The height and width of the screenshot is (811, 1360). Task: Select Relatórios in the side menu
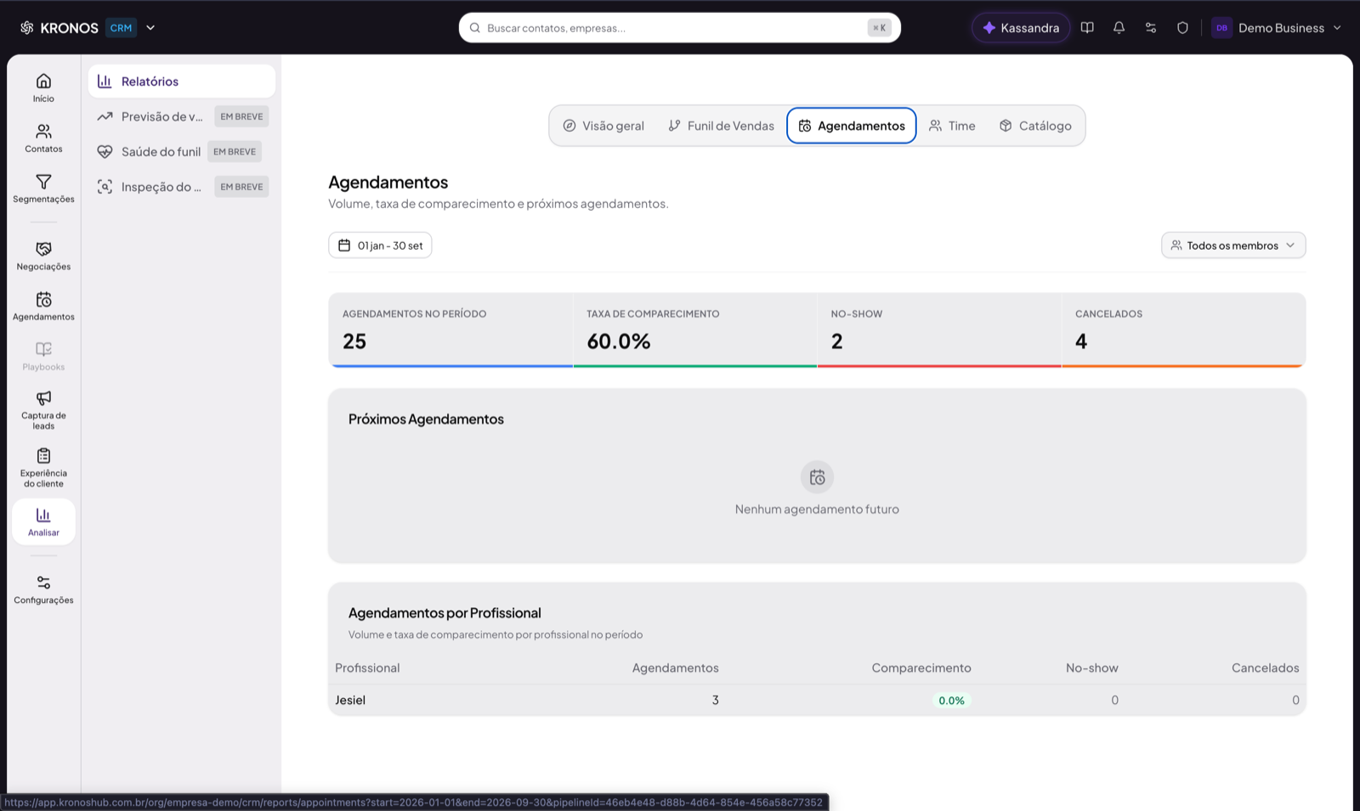(182, 82)
